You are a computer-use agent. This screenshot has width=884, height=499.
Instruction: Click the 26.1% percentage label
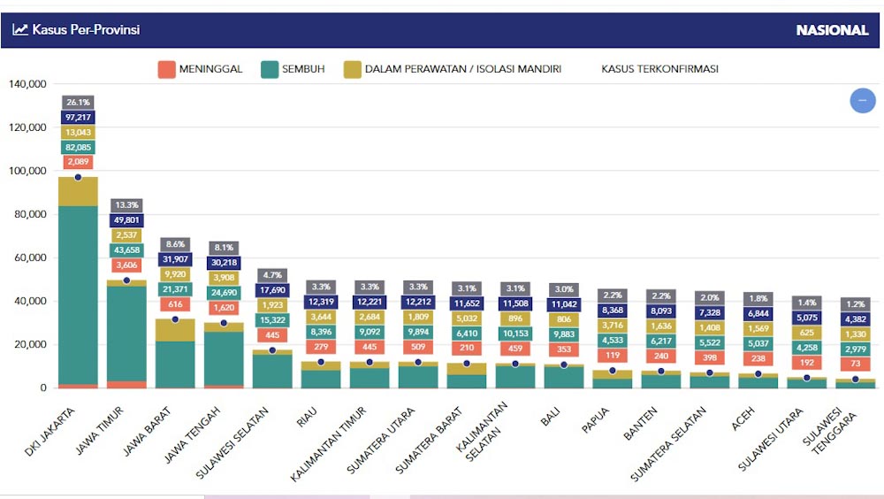78,103
